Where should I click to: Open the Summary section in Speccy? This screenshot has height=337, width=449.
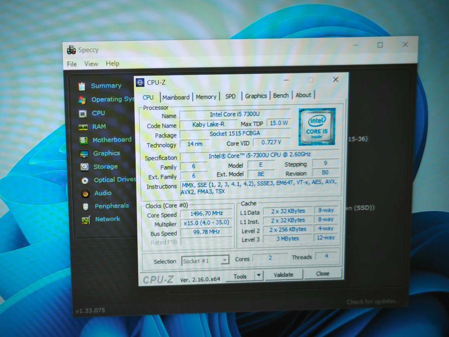click(x=106, y=86)
